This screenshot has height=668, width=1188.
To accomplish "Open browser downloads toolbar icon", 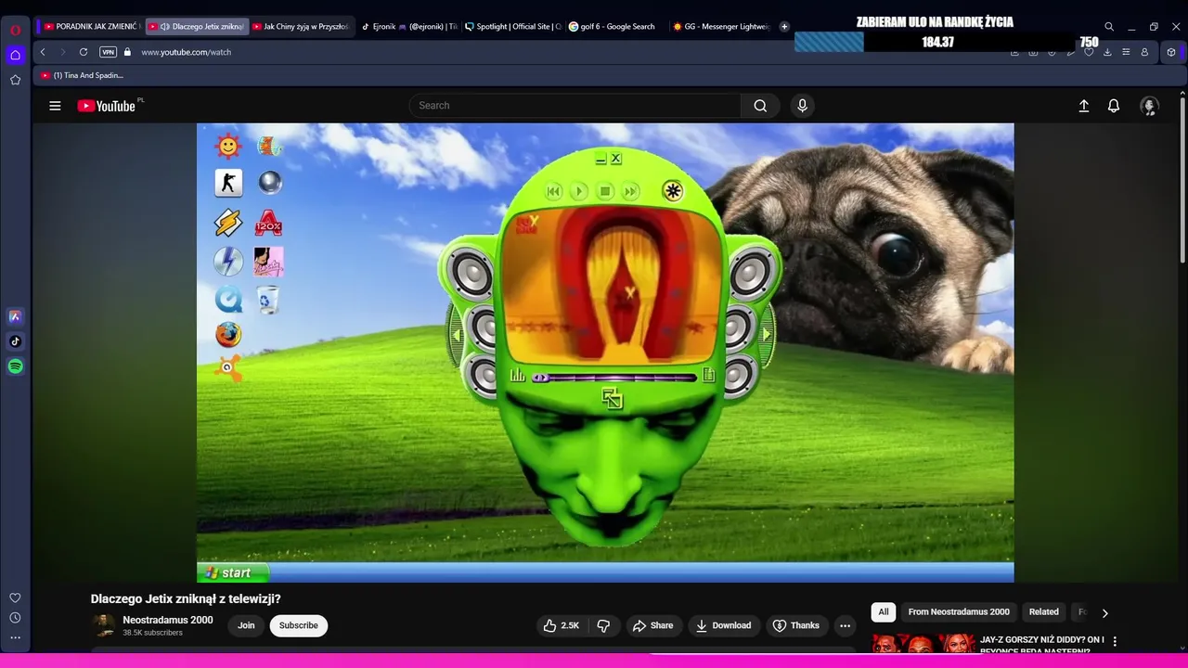I will [x=1107, y=52].
